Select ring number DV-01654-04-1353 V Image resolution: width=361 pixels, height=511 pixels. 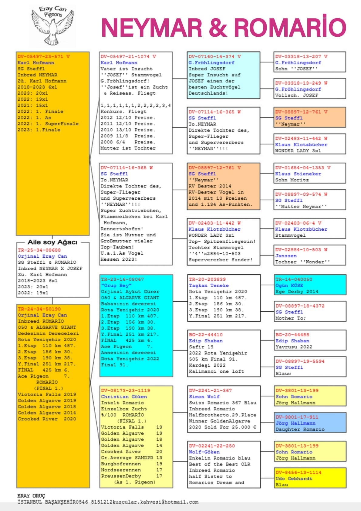[303, 168]
